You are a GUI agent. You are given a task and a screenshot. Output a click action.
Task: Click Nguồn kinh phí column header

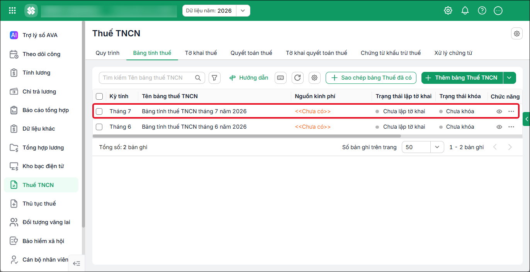click(x=315, y=96)
